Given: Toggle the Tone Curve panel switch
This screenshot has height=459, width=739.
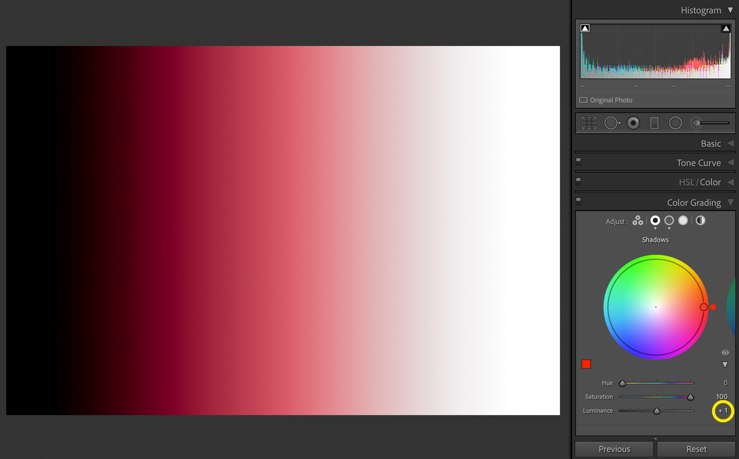Looking at the screenshot, I should (578, 161).
